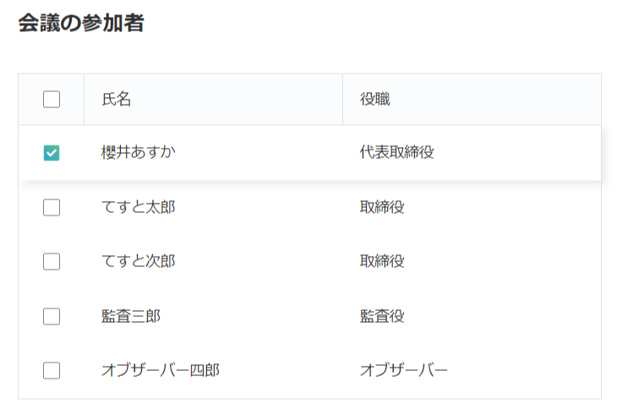Click the オブザーバー role cell
Screen dimensions: 644x420
(x=404, y=370)
